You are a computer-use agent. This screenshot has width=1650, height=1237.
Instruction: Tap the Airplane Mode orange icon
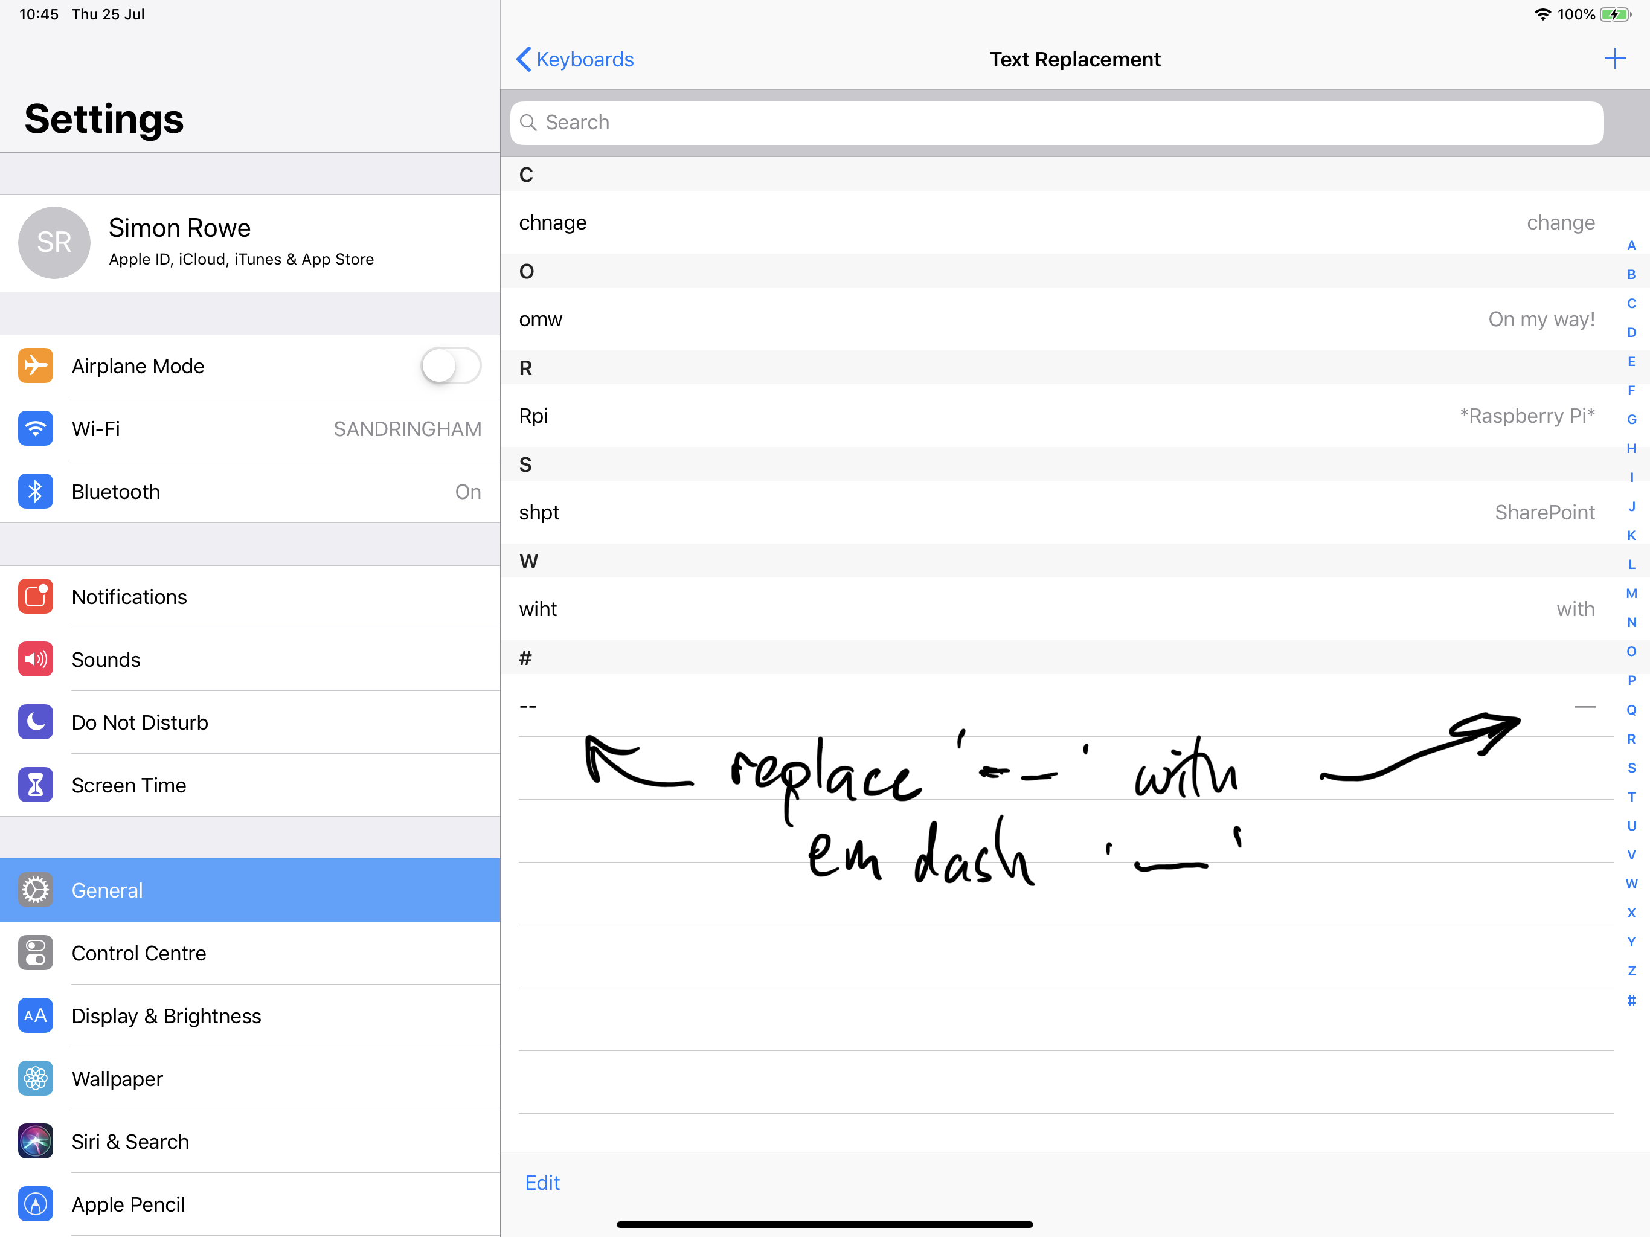35,365
